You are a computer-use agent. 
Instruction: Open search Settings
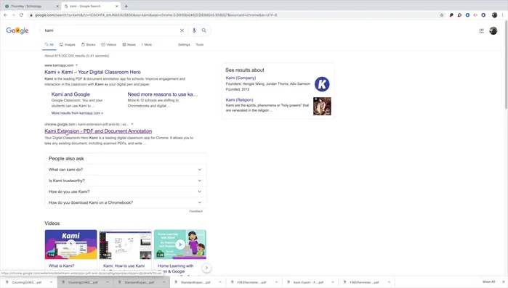click(x=184, y=44)
